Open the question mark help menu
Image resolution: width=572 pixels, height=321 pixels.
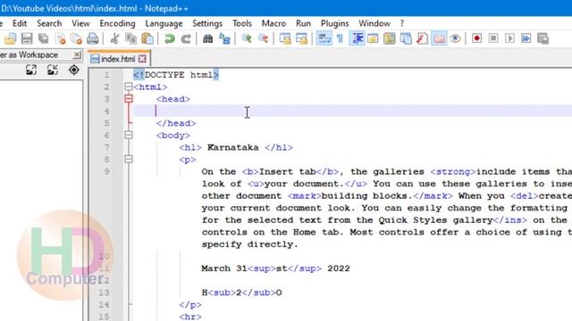[x=402, y=23]
